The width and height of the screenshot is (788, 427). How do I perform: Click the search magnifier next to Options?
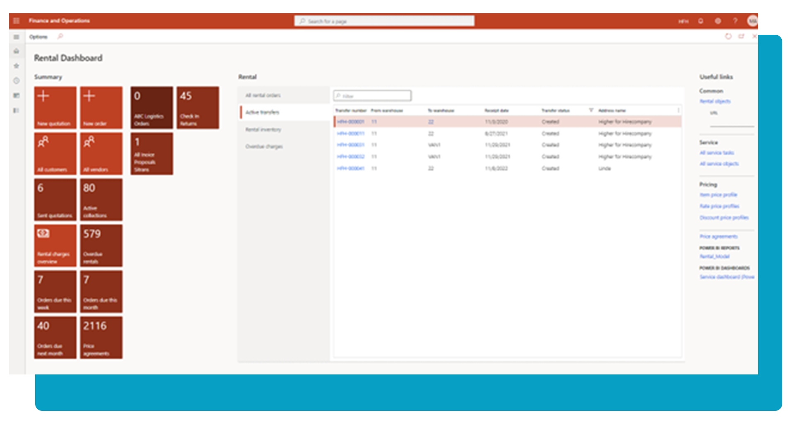tap(60, 36)
